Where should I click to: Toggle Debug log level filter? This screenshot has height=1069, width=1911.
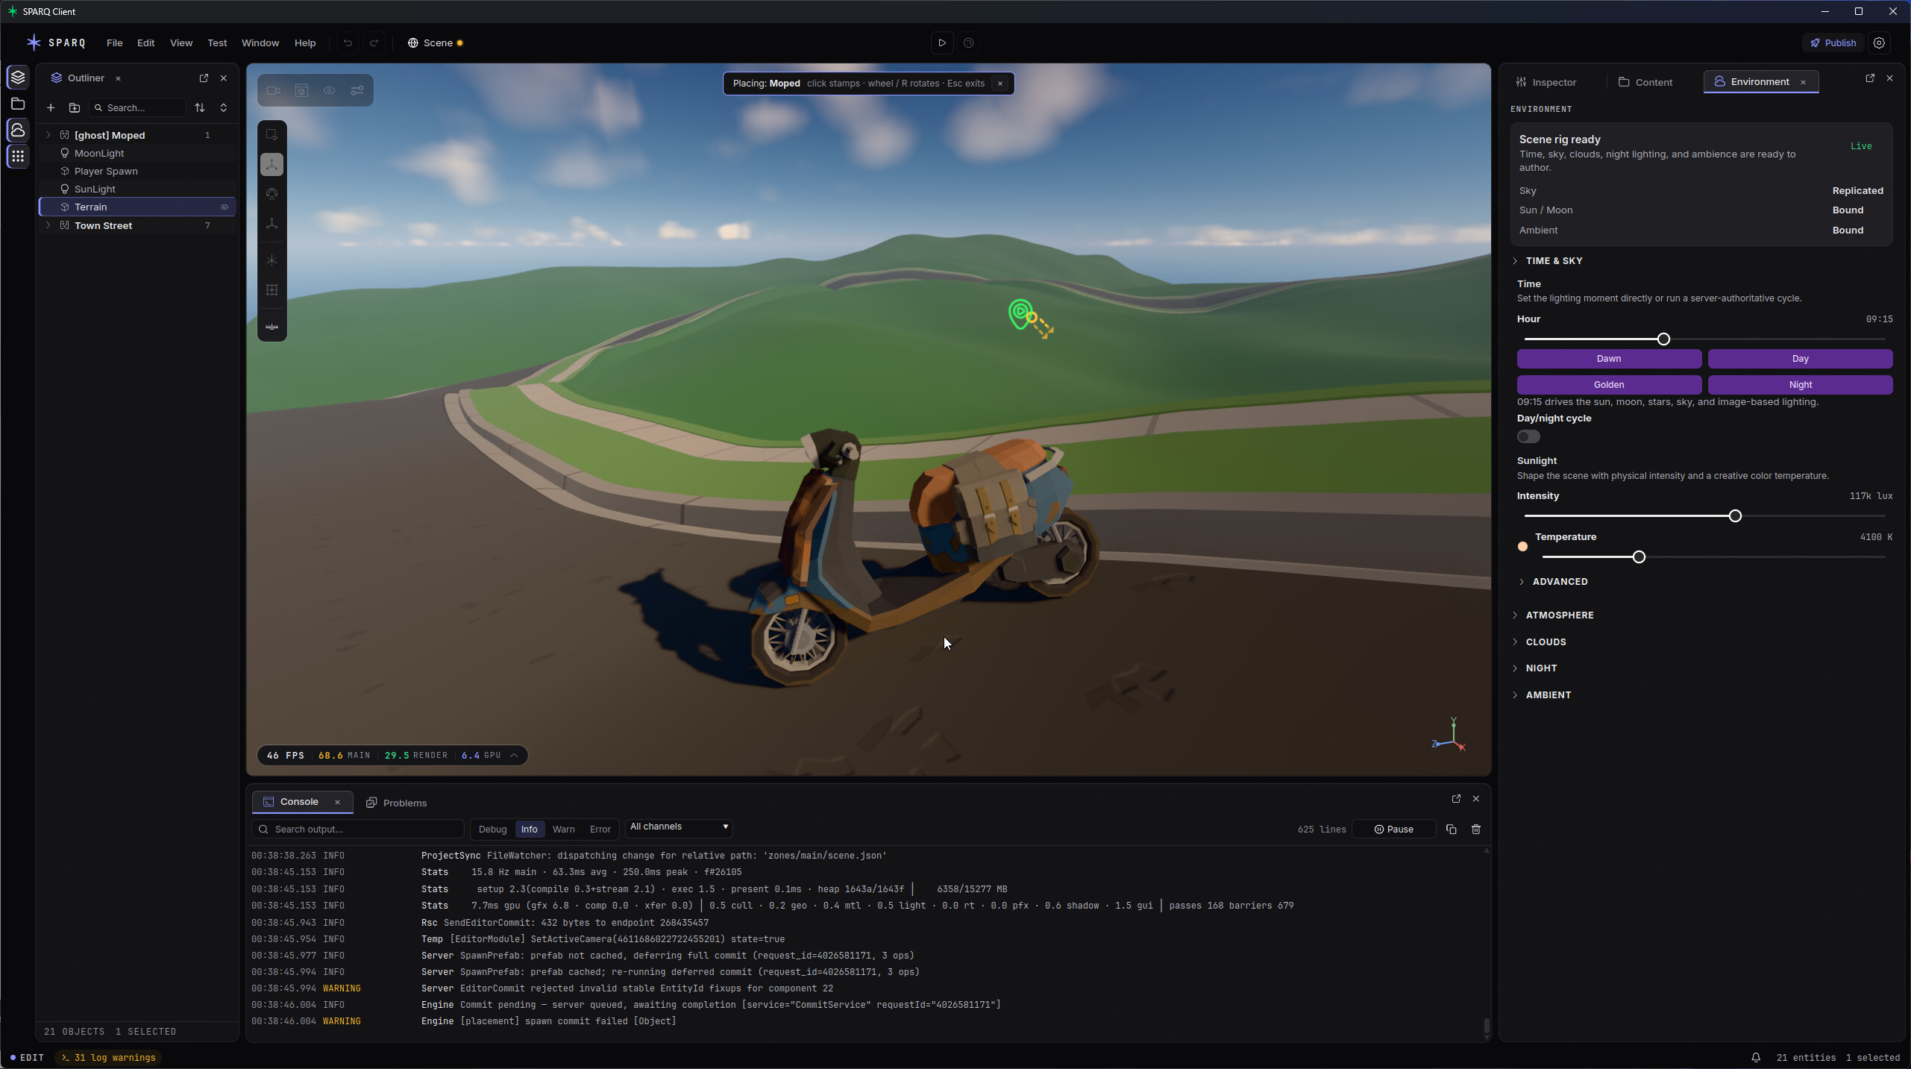tap(492, 829)
